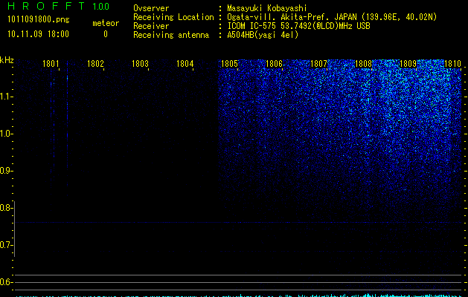Click the 1804 time marker

(185, 64)
